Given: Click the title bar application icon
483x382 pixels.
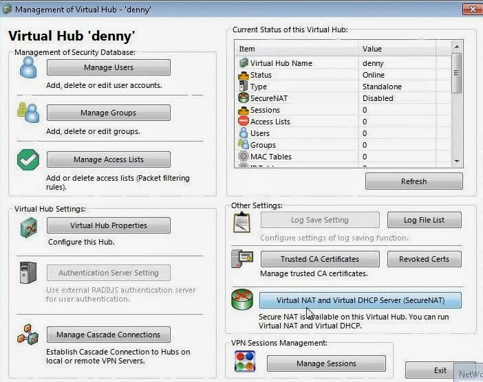Looking at the screenshot, I should (x=7, y=9).
